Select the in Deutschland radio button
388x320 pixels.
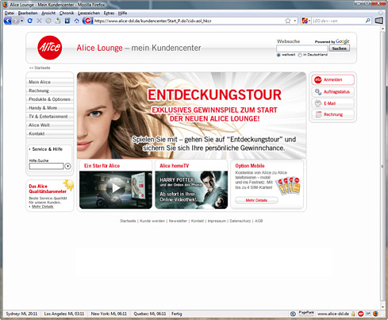coord(300,55)
